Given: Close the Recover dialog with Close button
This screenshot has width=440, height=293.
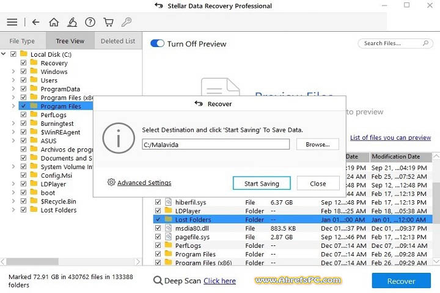Looking at the screenshot, I should [x=318, y=183].
